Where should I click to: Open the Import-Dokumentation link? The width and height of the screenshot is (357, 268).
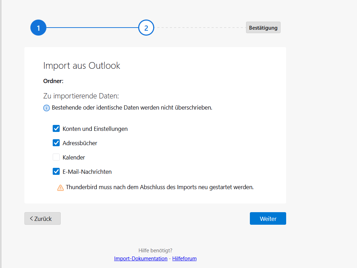[141, 259]
